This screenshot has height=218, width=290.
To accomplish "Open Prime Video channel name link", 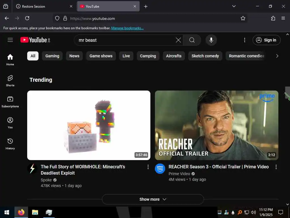I will [x=179, y=174].
